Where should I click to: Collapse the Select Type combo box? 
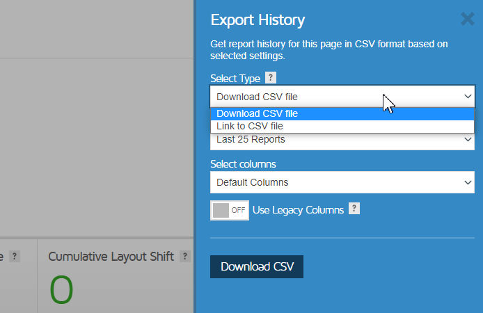[x=342, y=97]
